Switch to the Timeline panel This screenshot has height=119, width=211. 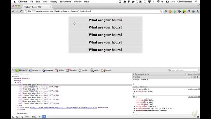coord(71,70)
